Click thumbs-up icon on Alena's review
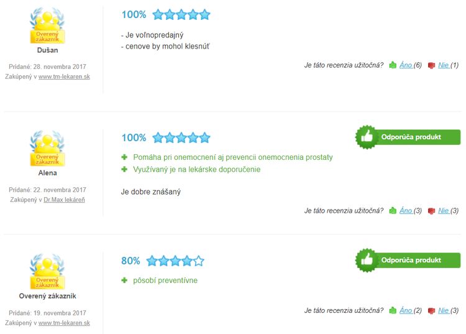The image size is (466, 334). pyautogui.click(x=393, y=211)
